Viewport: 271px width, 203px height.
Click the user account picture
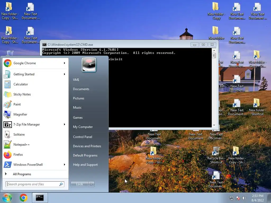point(89,65)
